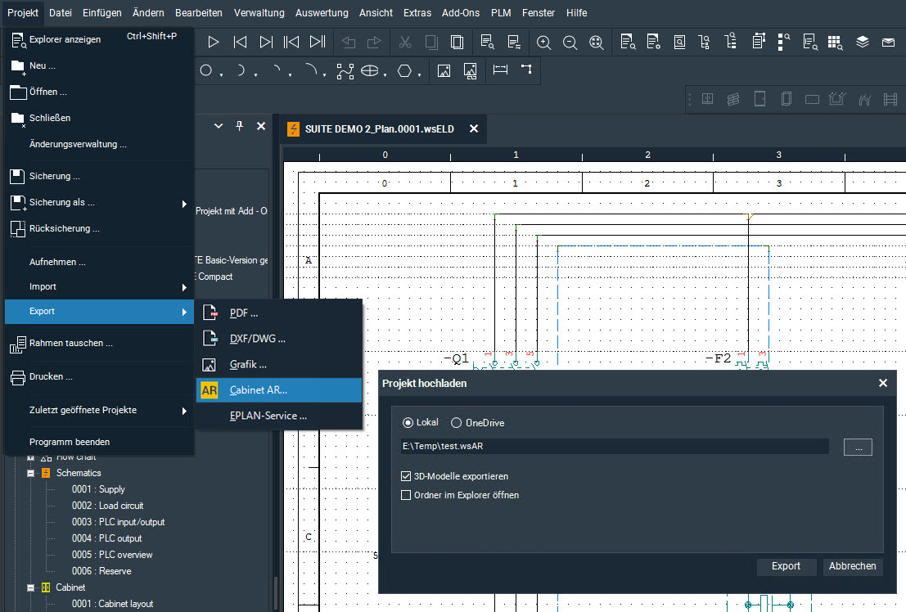Close the Projekt hochladen dialog
The height and width of the screenshot is (612, 906).
click(883, 383)
